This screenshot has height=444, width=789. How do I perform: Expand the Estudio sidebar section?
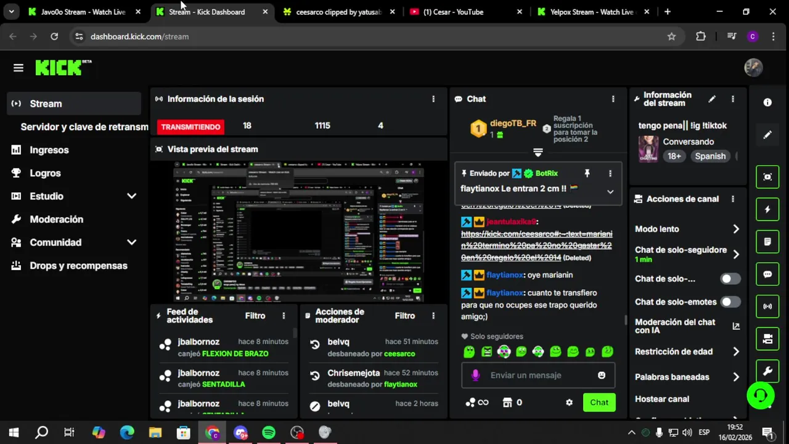pyautogui.click(x=131, y=196)
